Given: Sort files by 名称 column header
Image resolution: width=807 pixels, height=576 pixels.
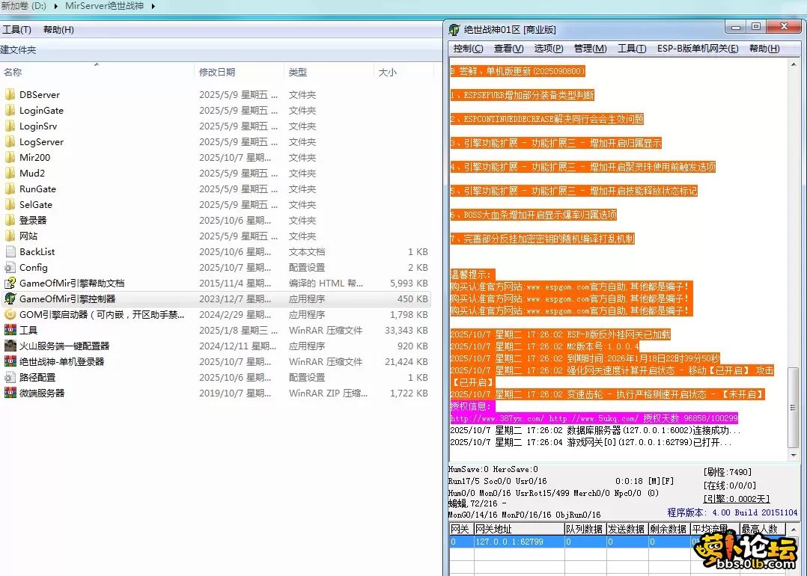Looking at the screenshot, I should (13, 73).
